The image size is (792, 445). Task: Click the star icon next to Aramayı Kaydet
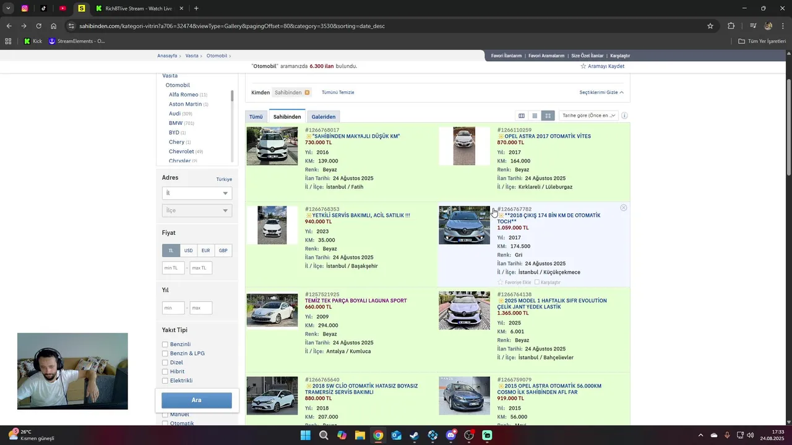[x=583, y=66]
